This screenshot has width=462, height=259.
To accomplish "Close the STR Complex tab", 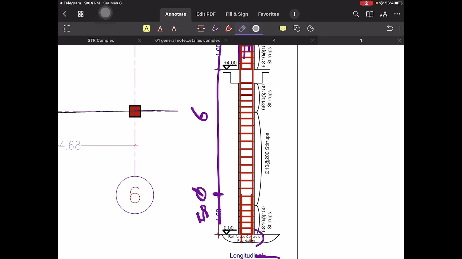I will tap(139, 40).
